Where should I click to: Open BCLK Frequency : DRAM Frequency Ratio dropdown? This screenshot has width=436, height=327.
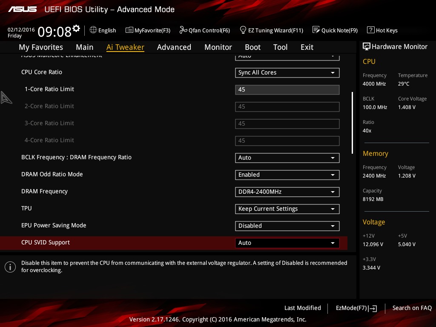pyautogui.click(x=287, y=158)
